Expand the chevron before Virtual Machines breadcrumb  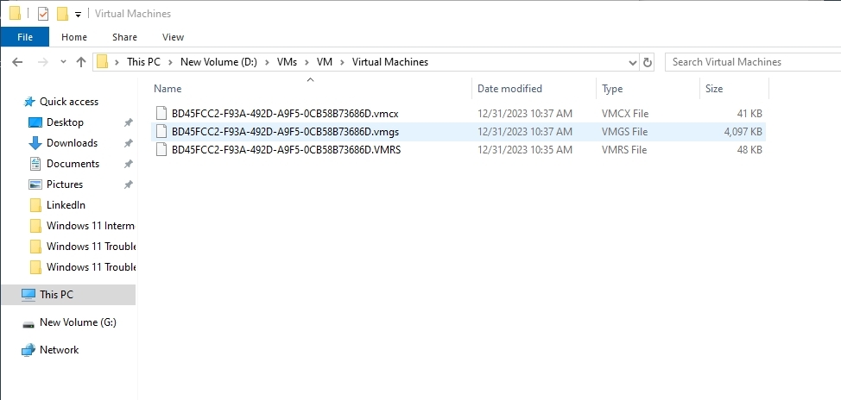coord(342,62)
